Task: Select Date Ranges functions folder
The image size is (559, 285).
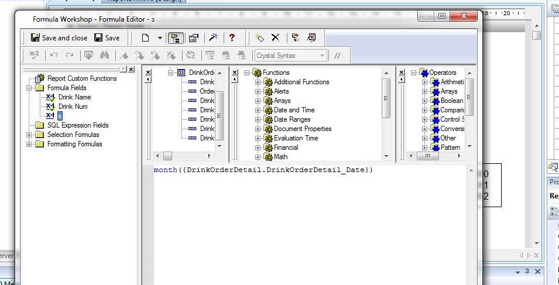Action: click(x=292, y=119)
